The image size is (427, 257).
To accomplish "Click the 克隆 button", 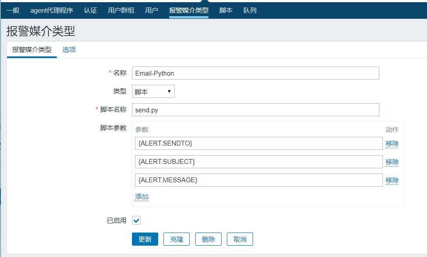I will click(177, 239).
